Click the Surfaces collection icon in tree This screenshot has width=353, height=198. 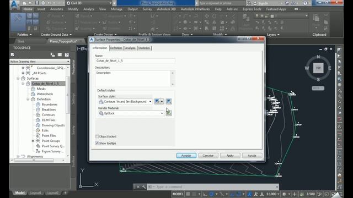click(x=23, y=78)
